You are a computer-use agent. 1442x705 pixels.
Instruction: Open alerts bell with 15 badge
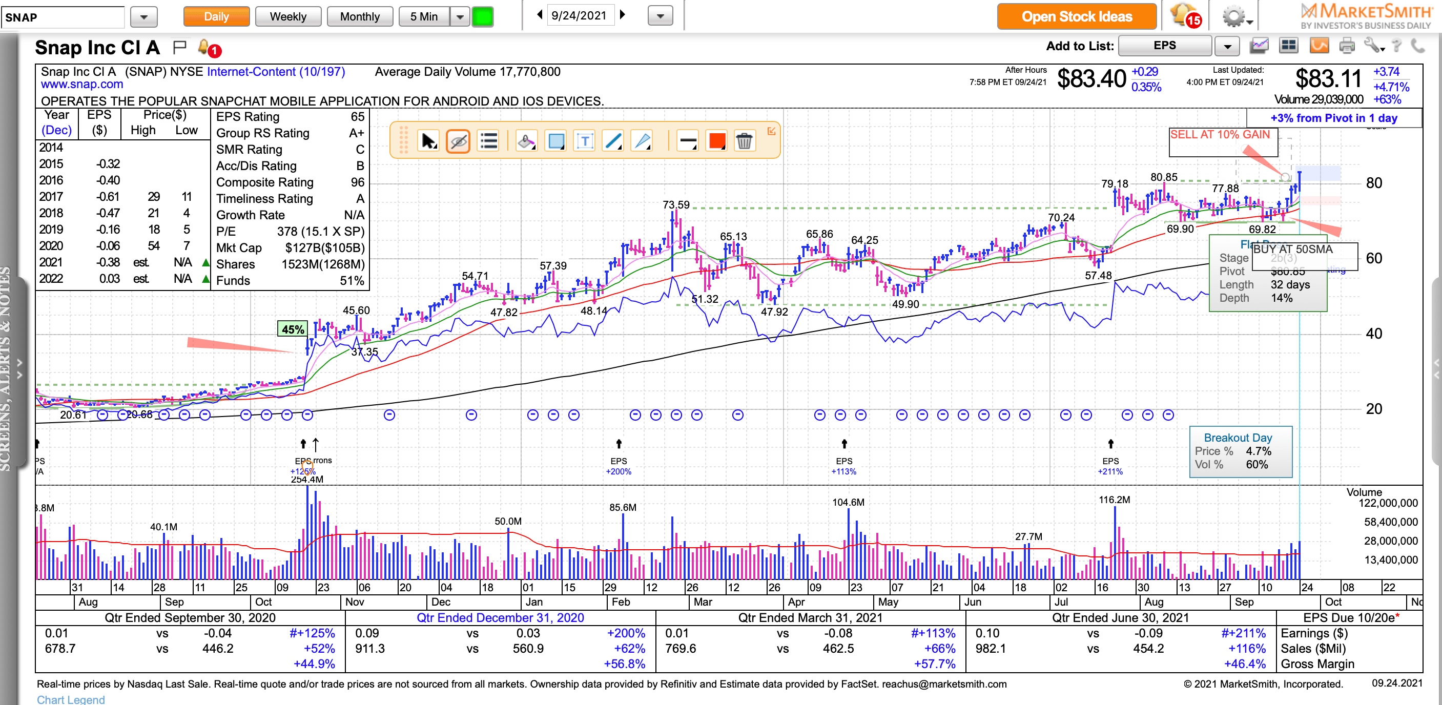pyautogui.click(x=1186, y=16)
